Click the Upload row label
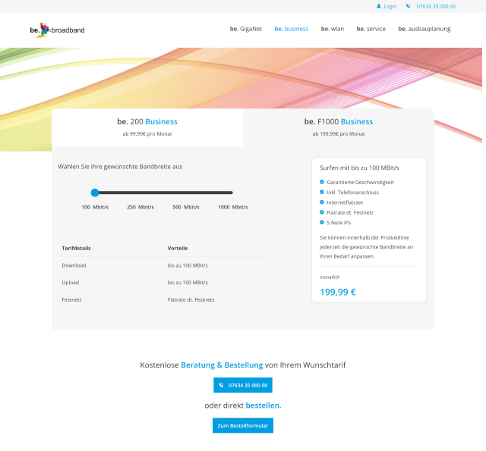 (71, 283)
